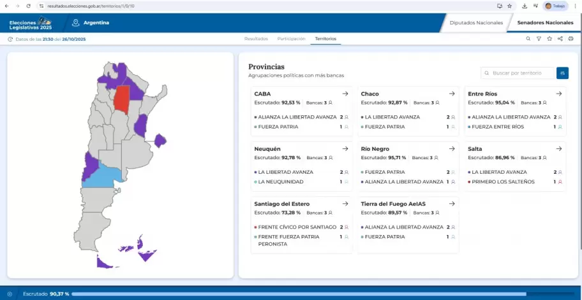Print results with the printer icon

tap(571, 39)
